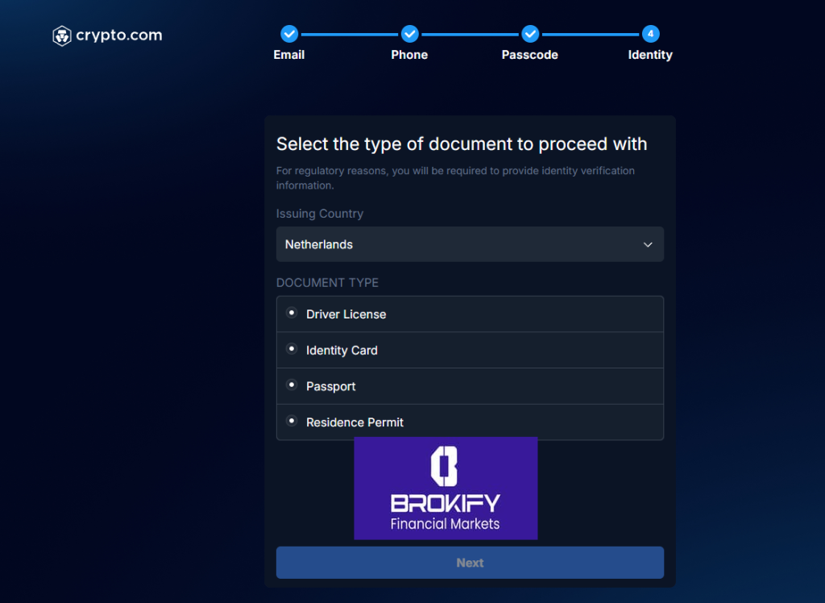The width and height of the screenshot is (825, 603).
Task: Click the Brokify white logo emblem
Action: (x=445, y=468)
